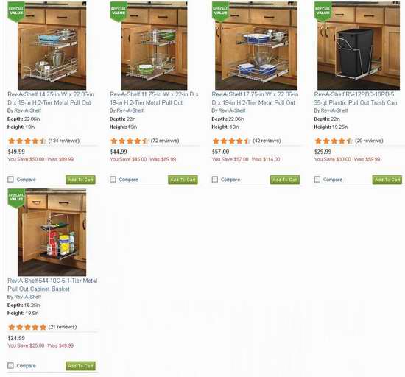Open Rev-A-Shelf 14.75-in W 2-Tier product link
The image size is (405, 377).
pos(51,99)
